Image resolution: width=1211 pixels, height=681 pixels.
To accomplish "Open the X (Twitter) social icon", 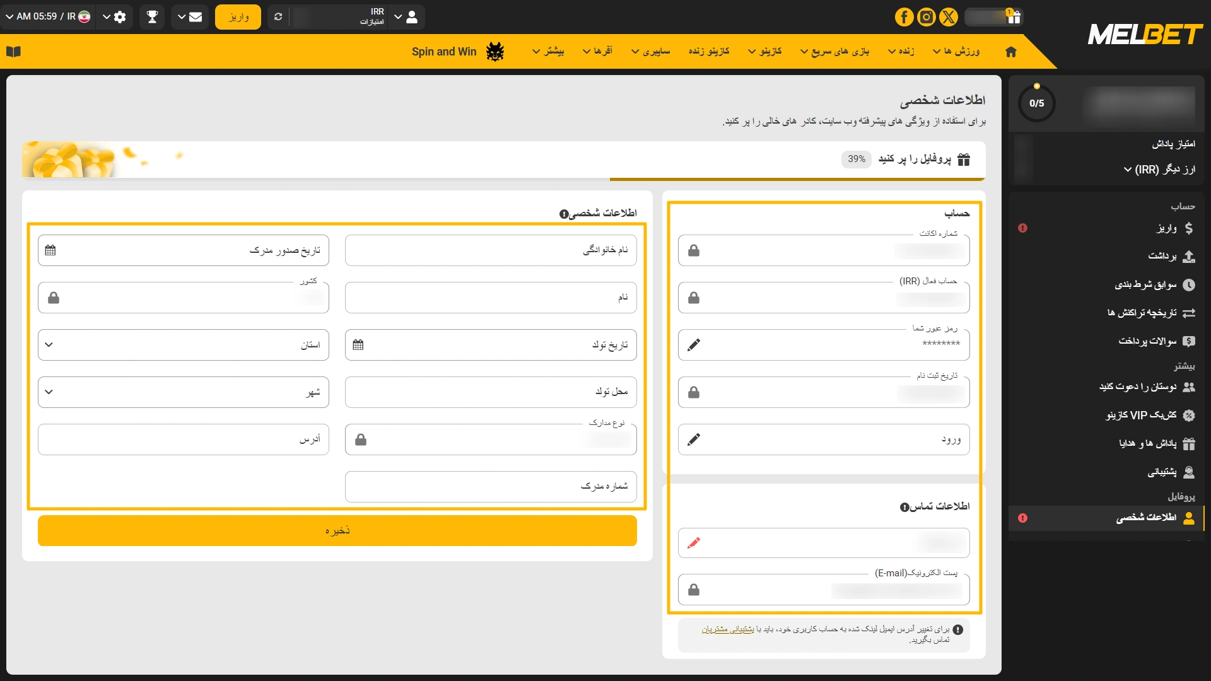I will pos(948,17).
